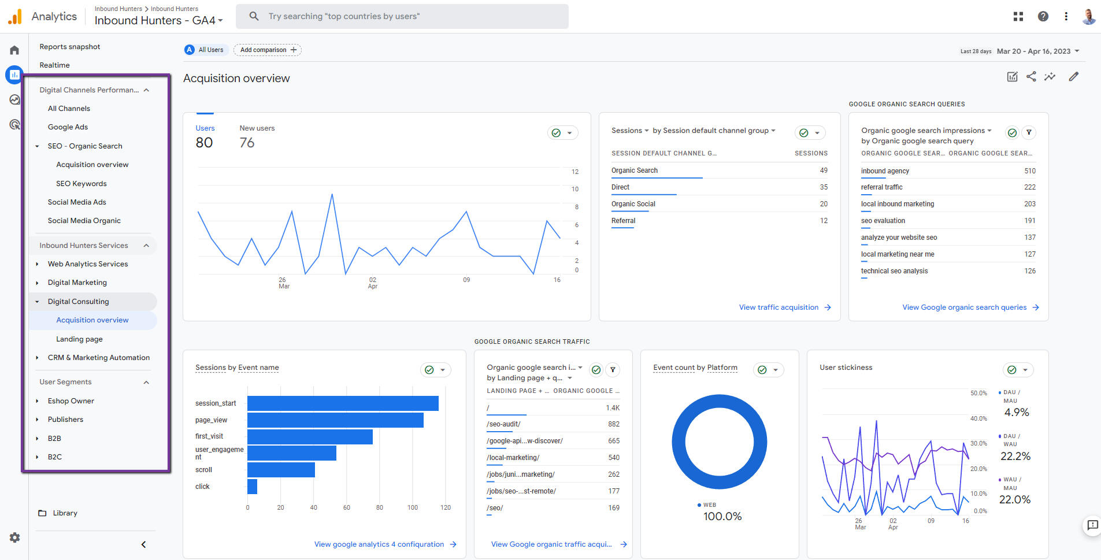This screenshot has width=1101, height=560.
Task: Open Insights sparkline icon
Action: pos(1050,76)
